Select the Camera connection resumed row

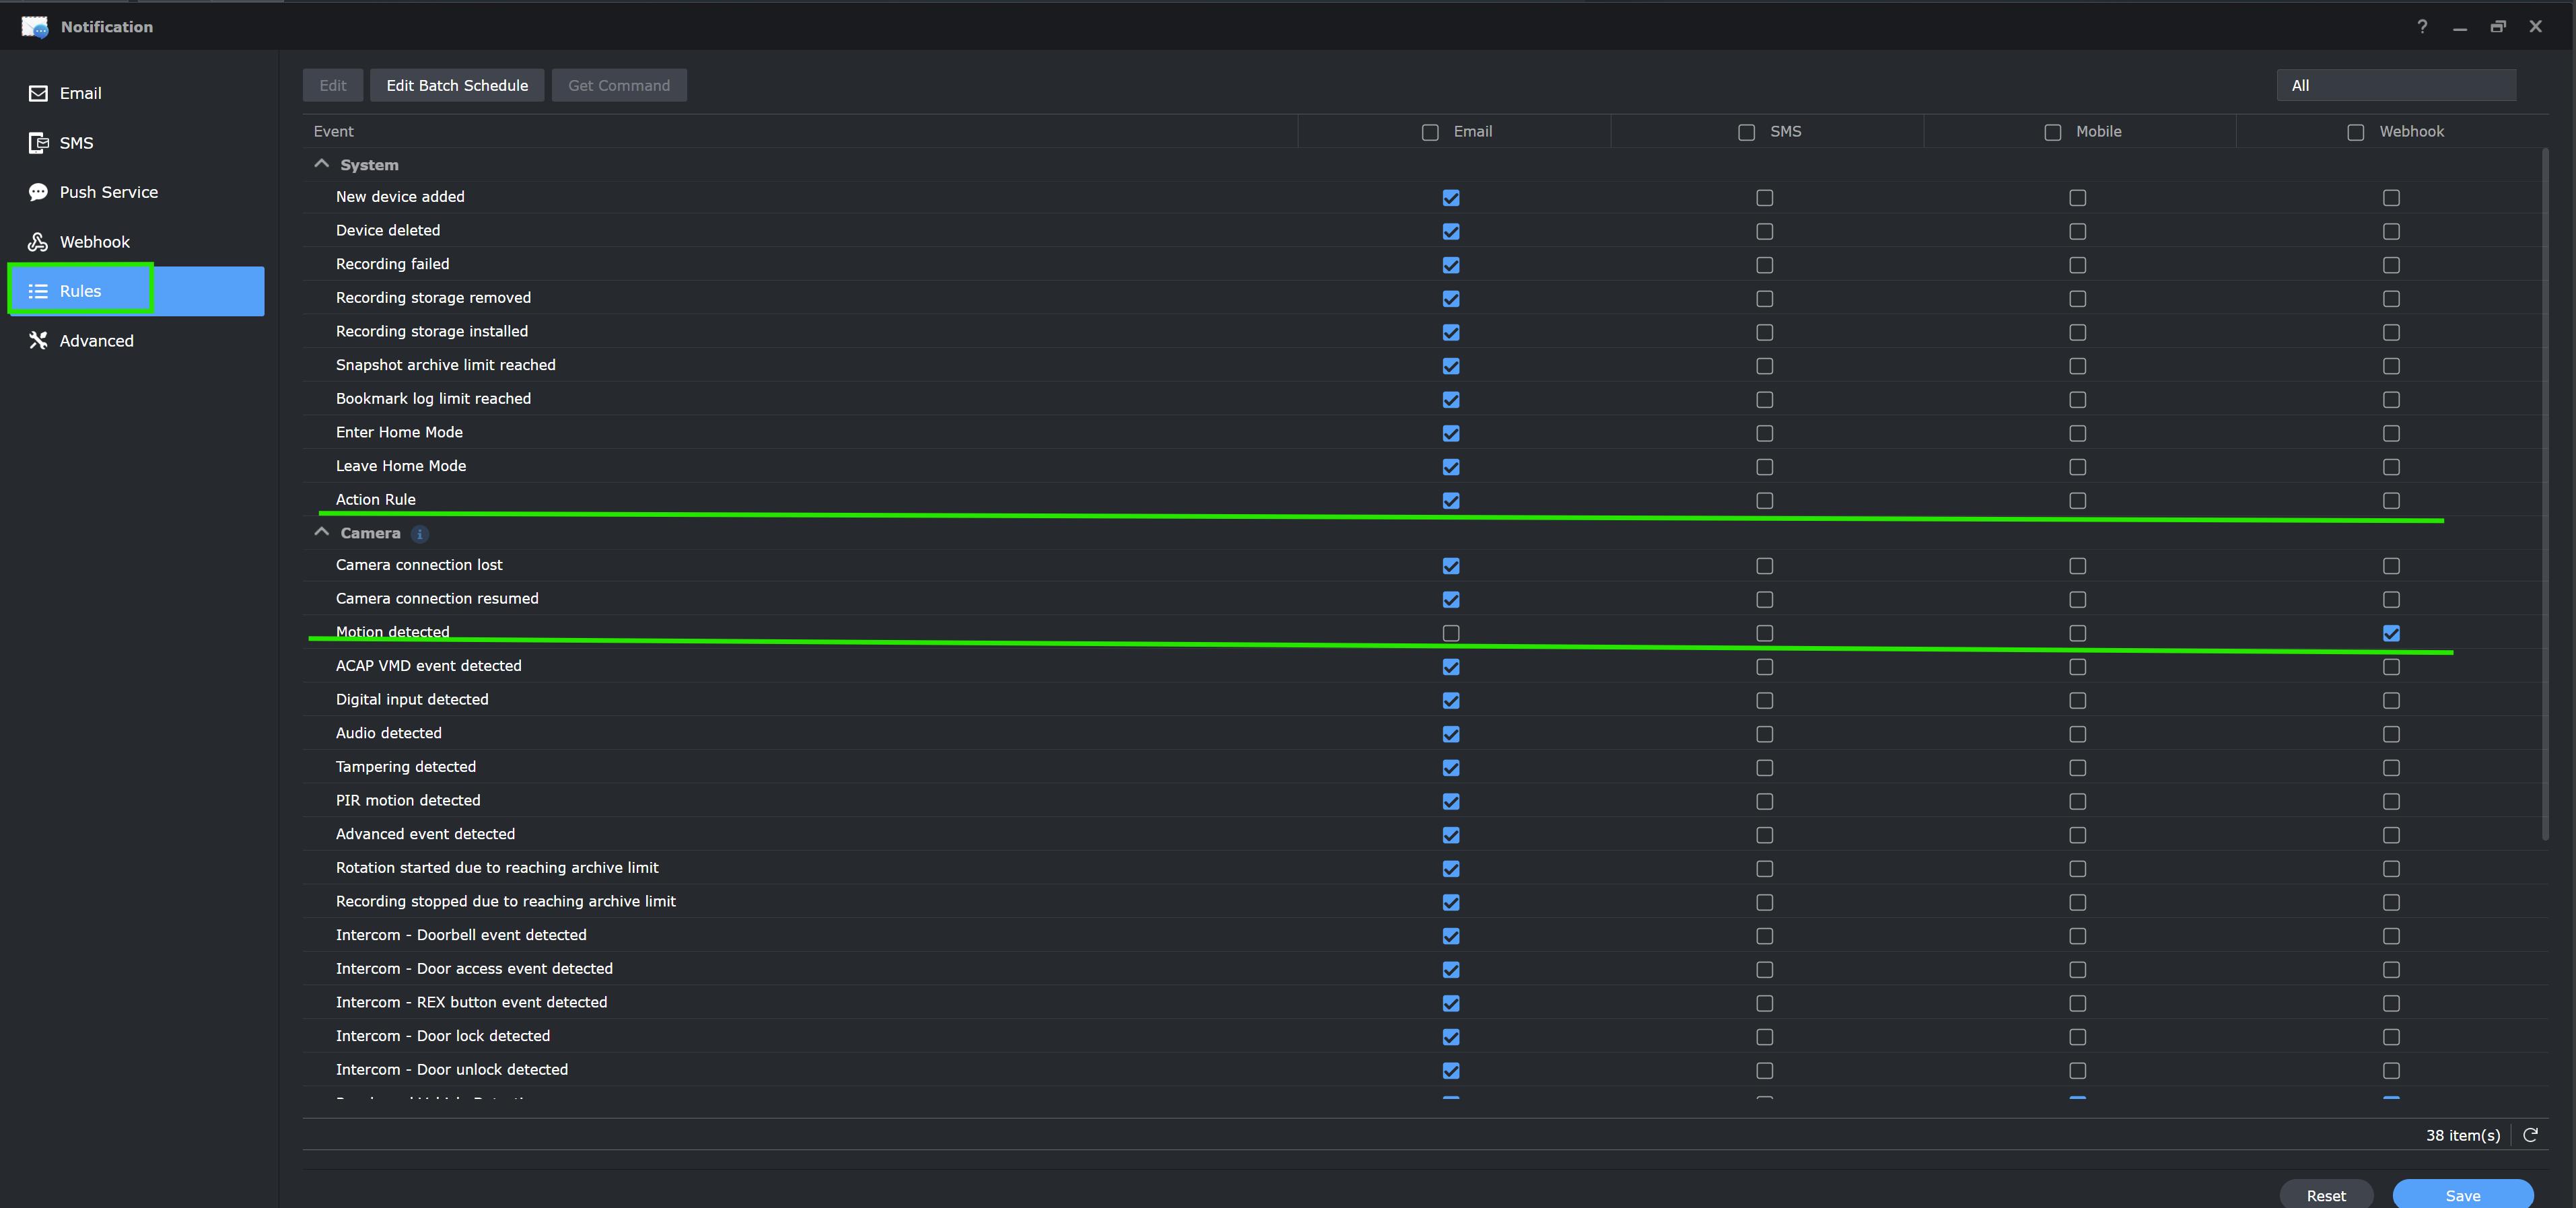pyautogui.click(x=1421, y=599)
